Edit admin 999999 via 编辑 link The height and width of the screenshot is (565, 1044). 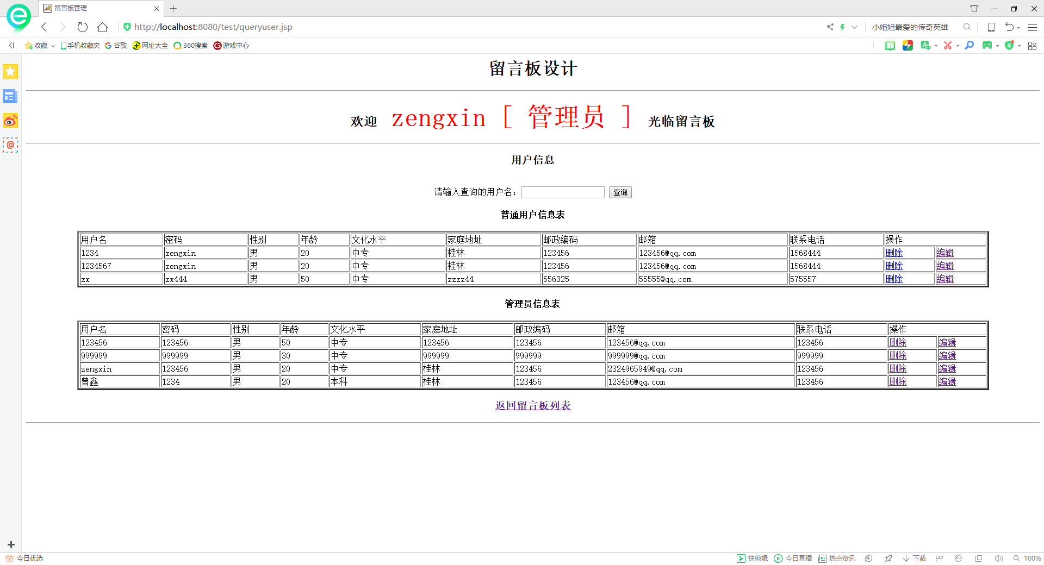tap(947, 355)
